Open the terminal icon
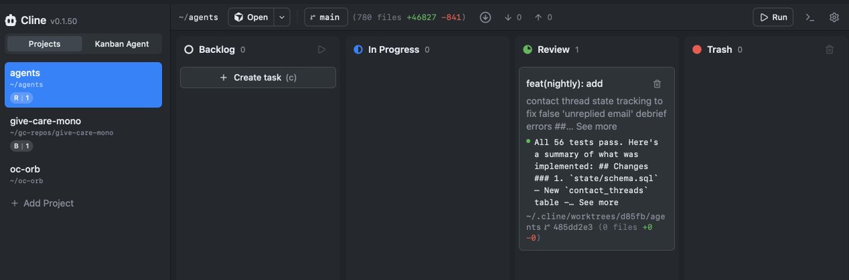 [x=810, y=17]
